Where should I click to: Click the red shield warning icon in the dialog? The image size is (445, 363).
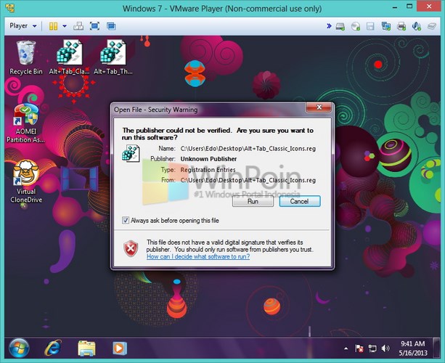click(x=131, y=248)
